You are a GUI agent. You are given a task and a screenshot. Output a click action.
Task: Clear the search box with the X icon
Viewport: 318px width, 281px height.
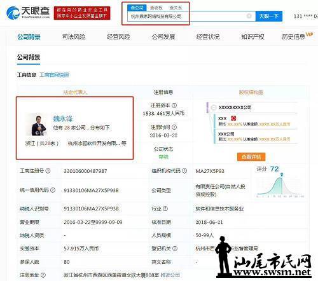point(249,16)
